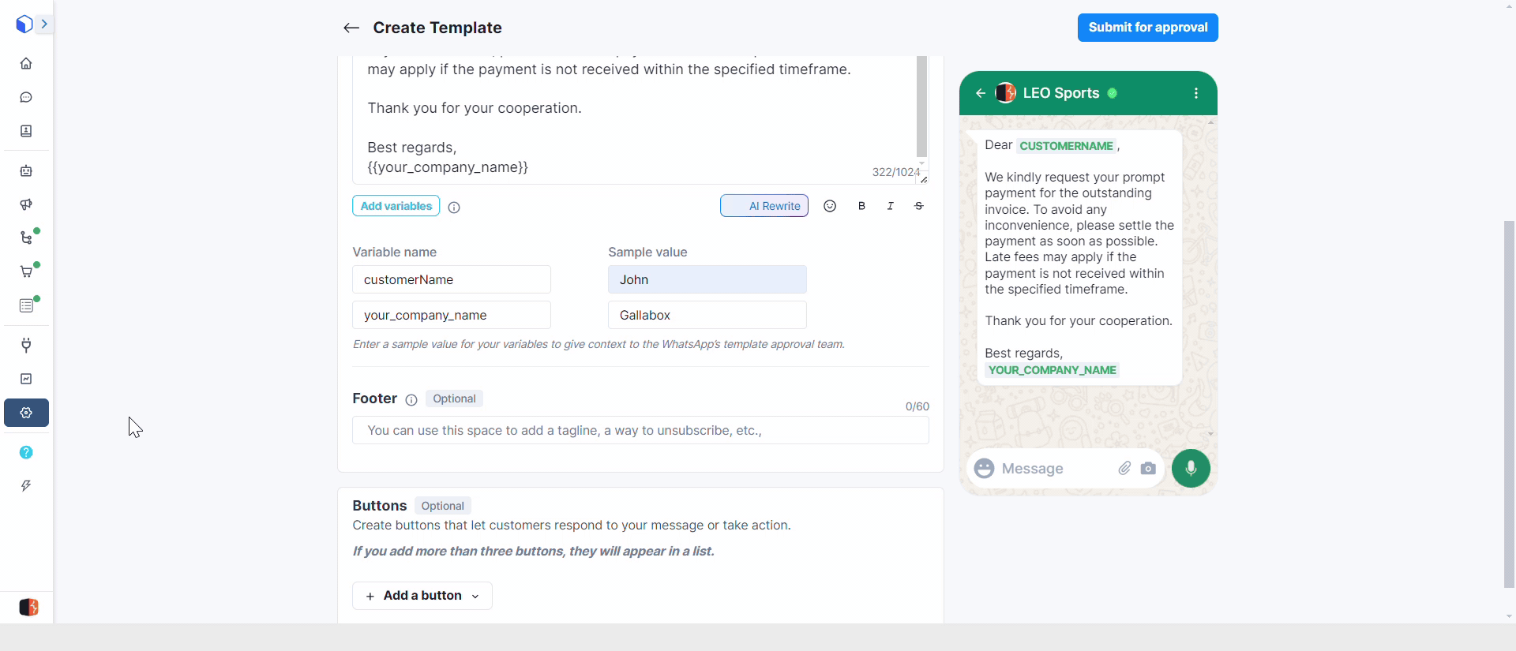Screen dimensions: 1516x651
Task: Click the help question mark icon
Action: pos(26,452)
